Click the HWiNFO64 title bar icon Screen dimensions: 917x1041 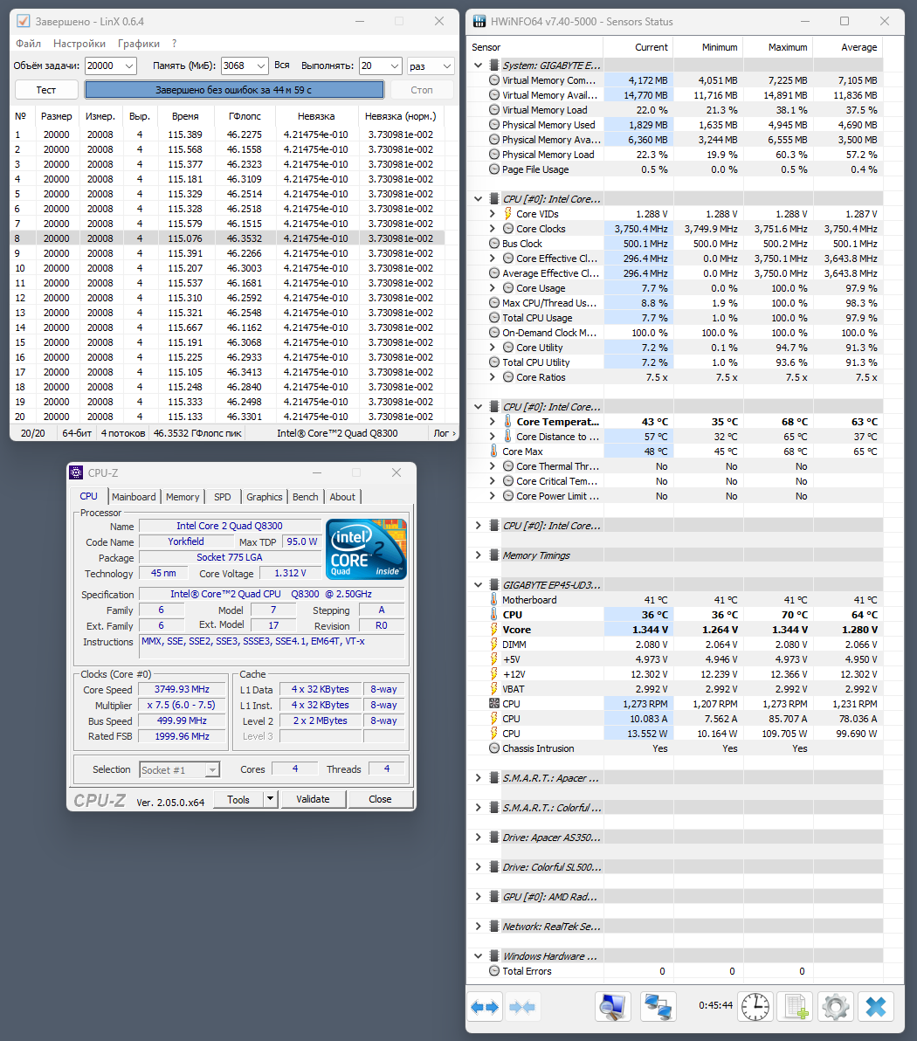pos(479,21)
